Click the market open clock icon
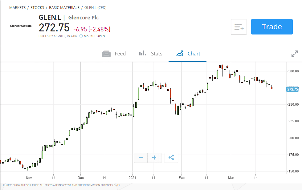Viewport: 302px width, 190px height. (81, 36)
